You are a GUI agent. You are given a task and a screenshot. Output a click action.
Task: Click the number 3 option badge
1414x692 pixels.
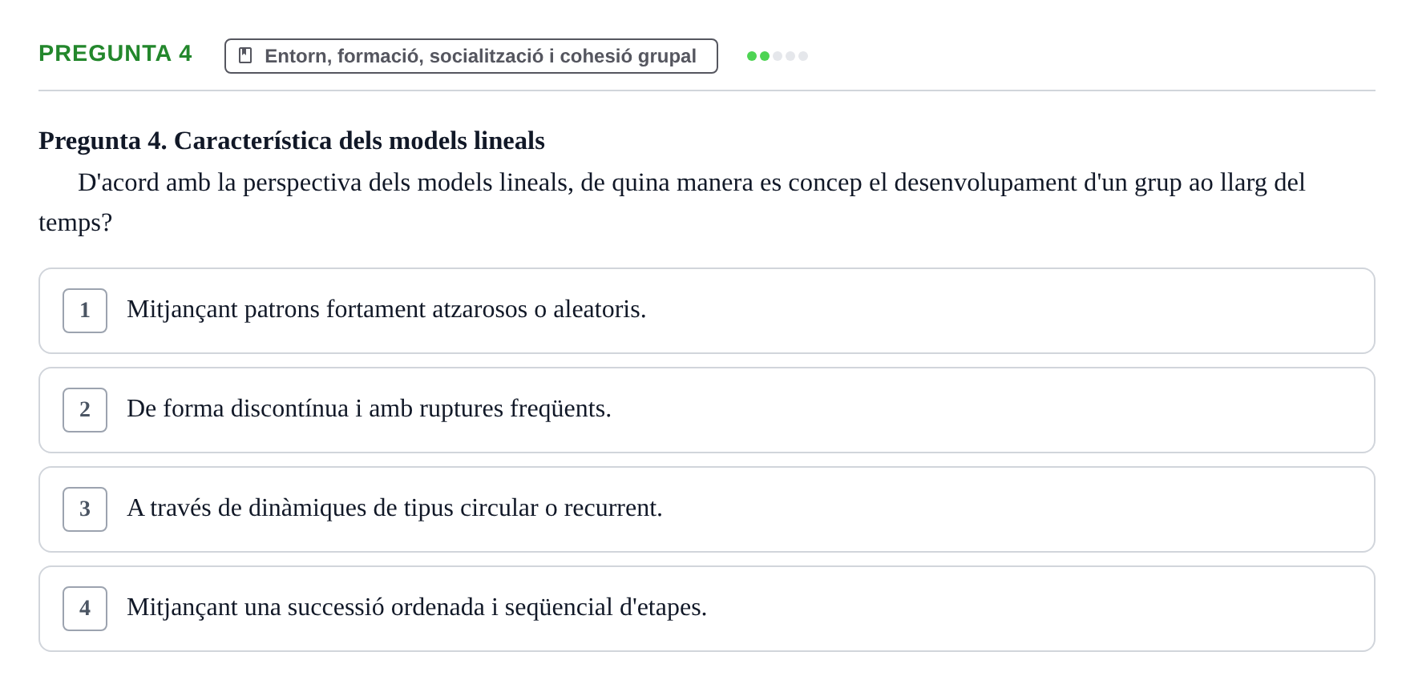tap(85, 509)
